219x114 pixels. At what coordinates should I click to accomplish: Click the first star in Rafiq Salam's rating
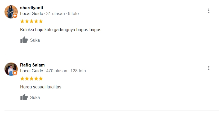tap(22, 78)
